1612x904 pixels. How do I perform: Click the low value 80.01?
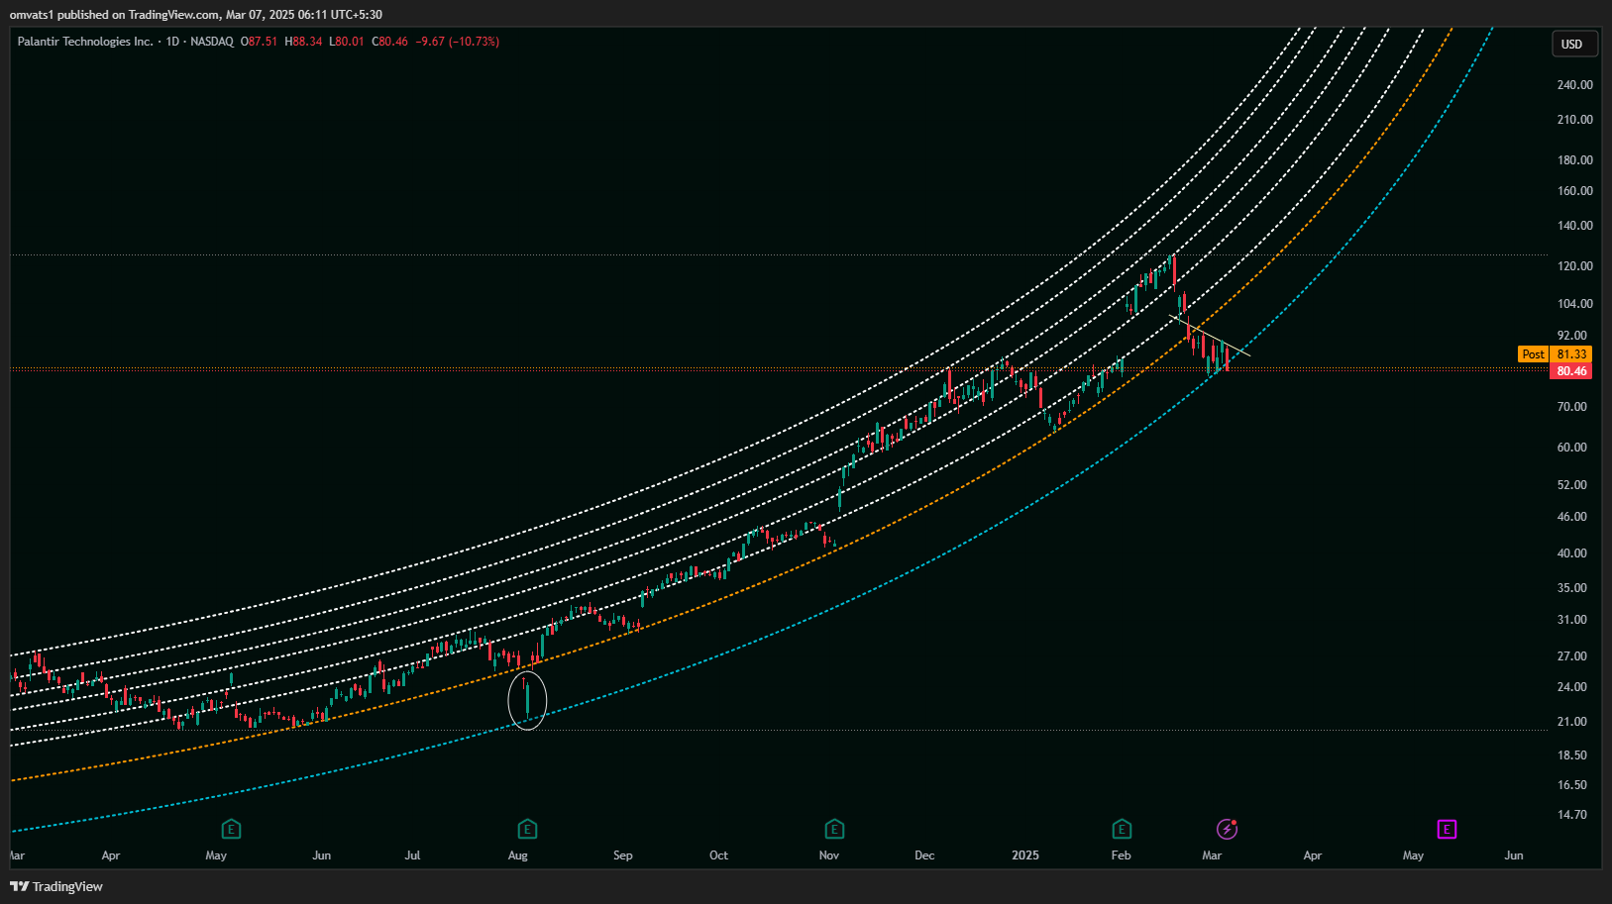click(x=350, y=42)
